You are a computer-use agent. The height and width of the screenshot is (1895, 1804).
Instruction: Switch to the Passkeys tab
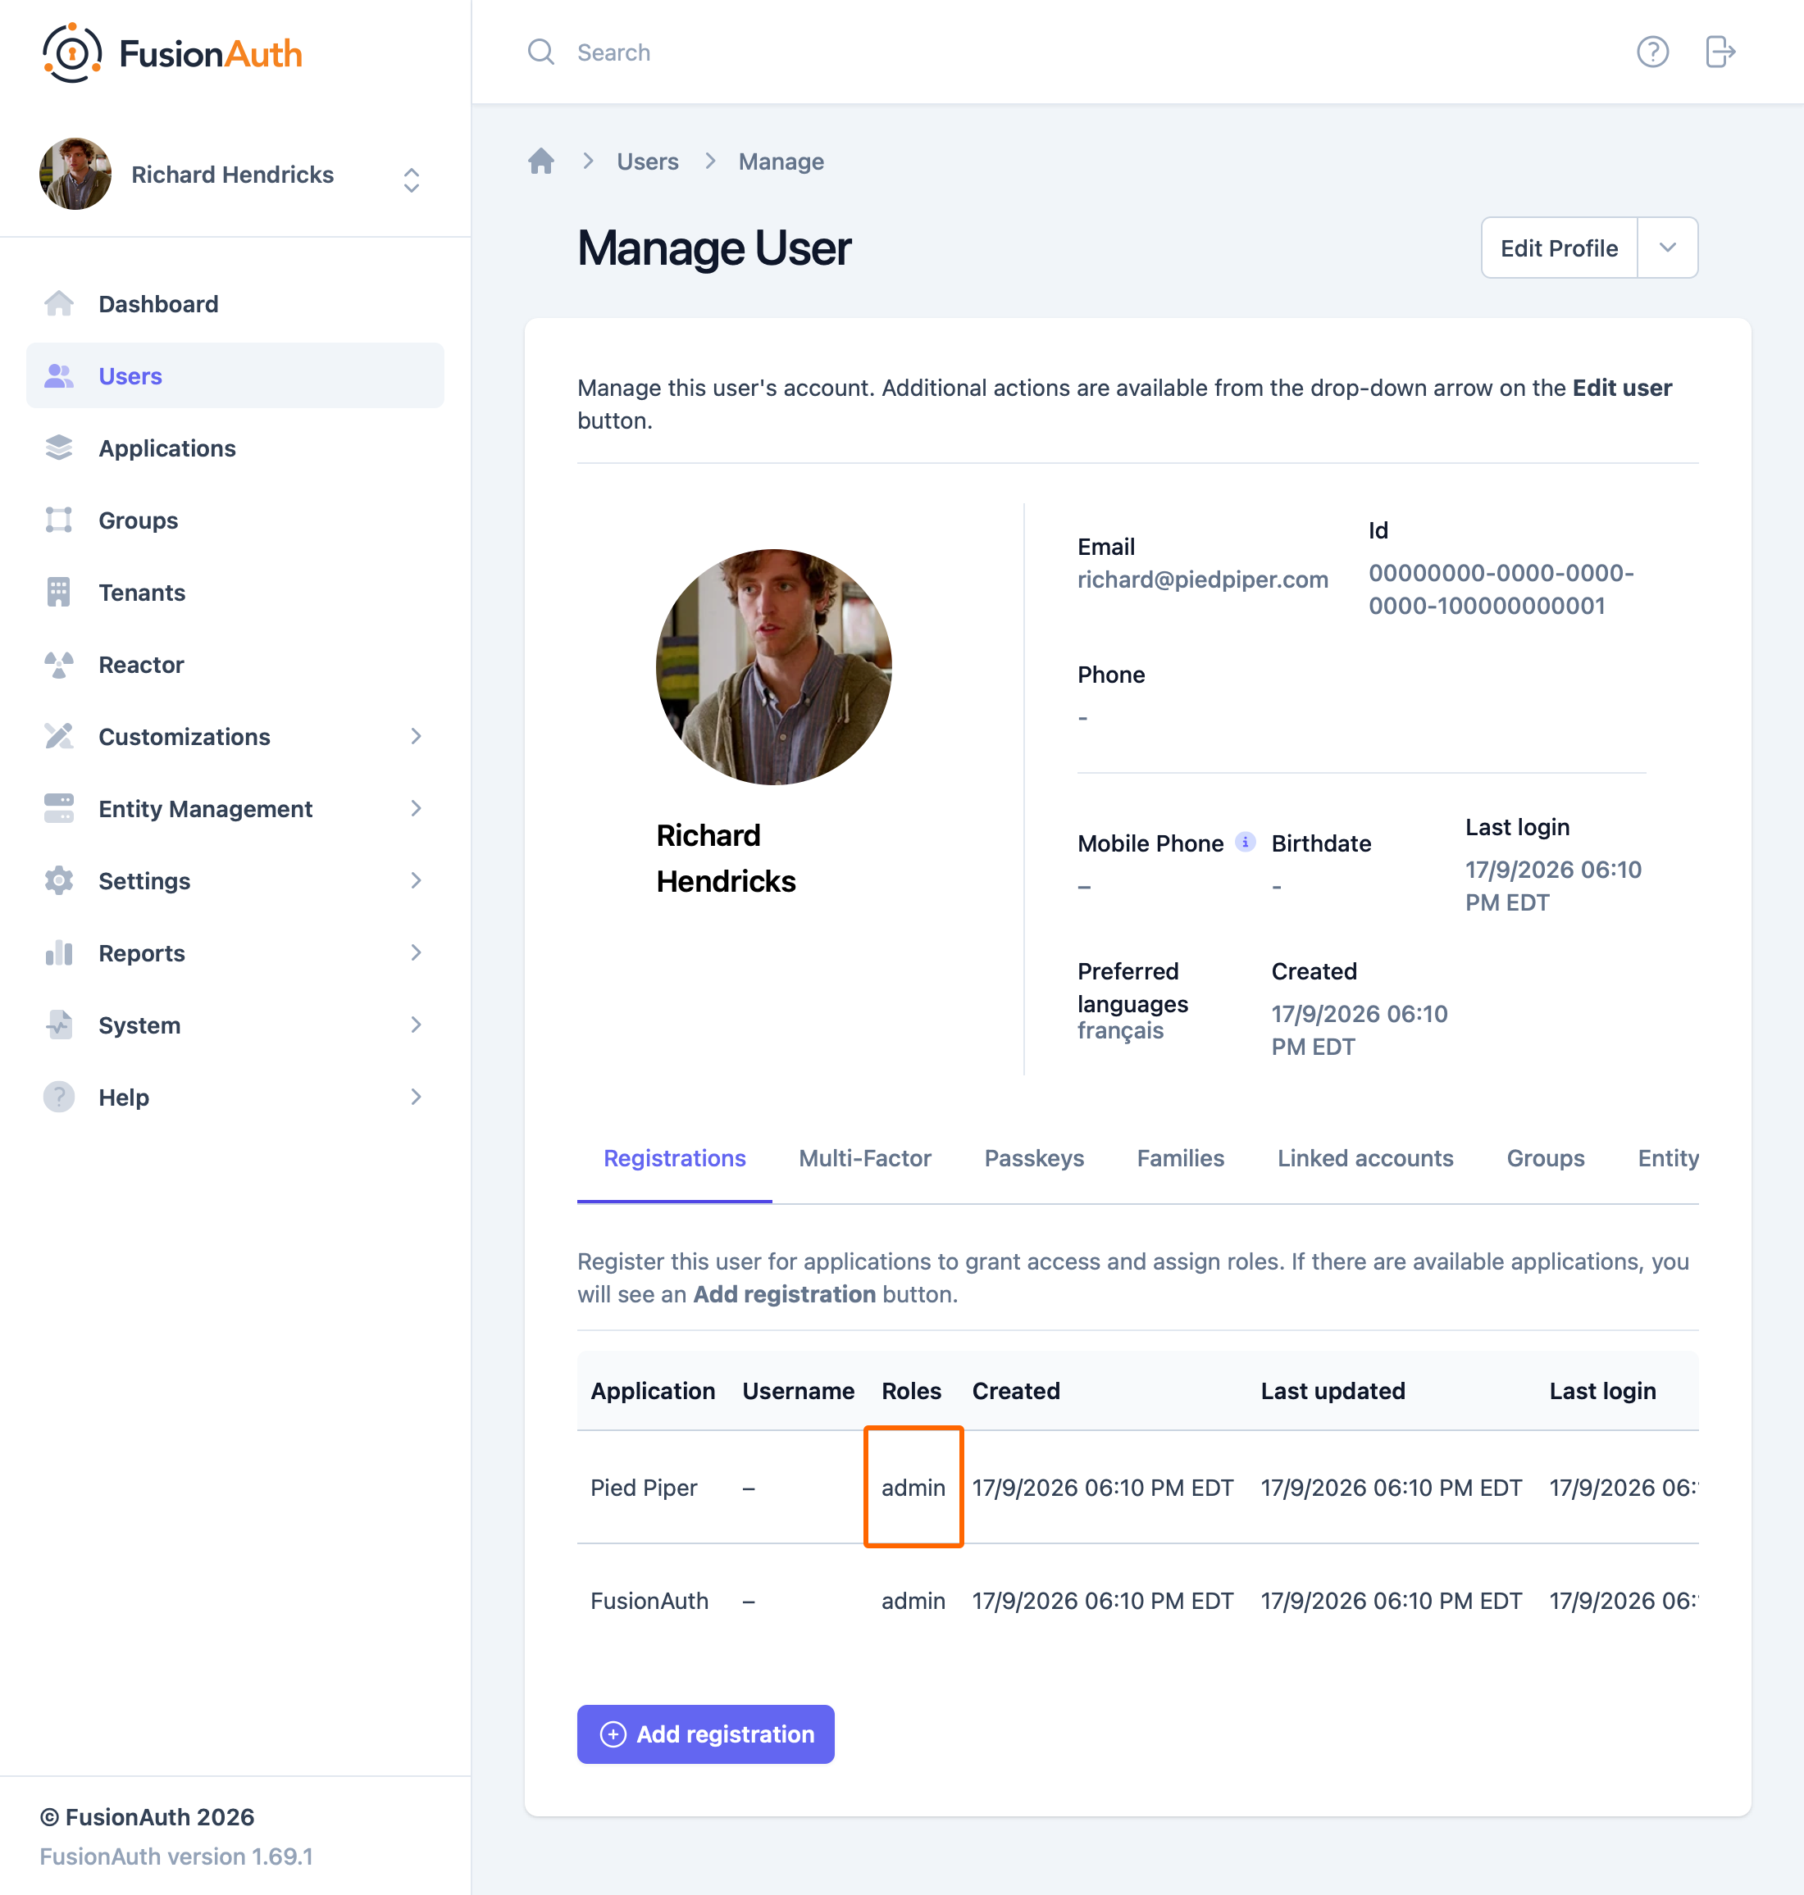[x=1034, y=1158]
